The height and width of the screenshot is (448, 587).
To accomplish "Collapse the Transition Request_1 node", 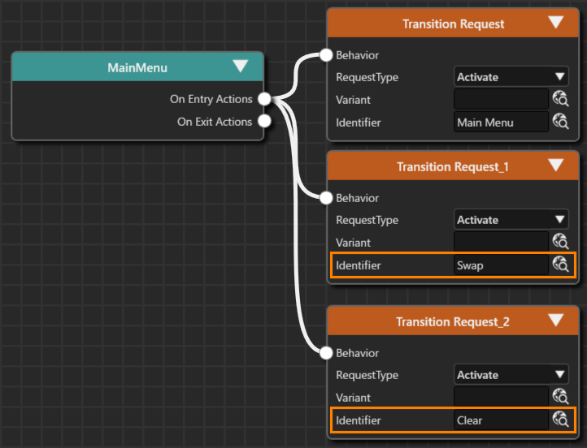I will point(556,165).
